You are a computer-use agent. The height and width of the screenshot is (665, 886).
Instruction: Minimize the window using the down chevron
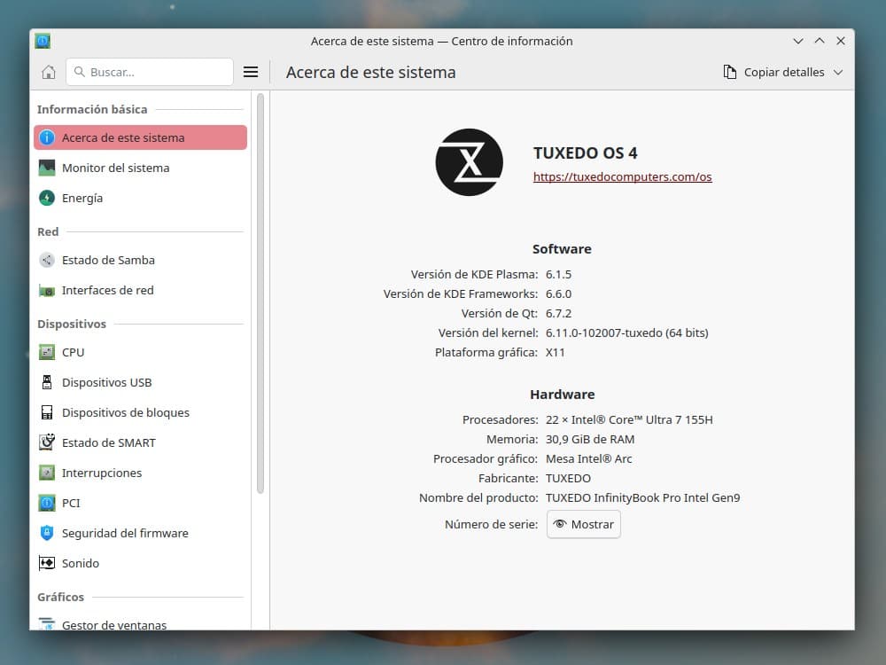pyautogui.click(x=798, y=41)
